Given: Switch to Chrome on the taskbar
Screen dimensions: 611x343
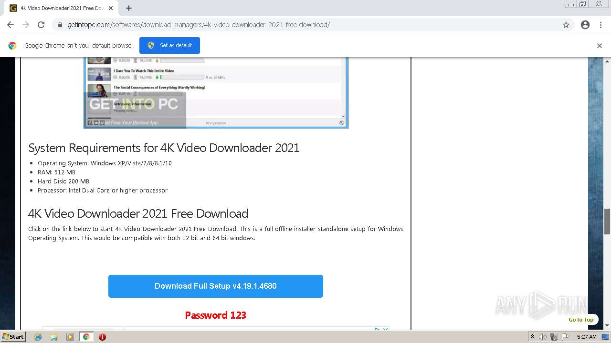Looking at the screenshot, I should pyautogui.click(x=86, y=337).
